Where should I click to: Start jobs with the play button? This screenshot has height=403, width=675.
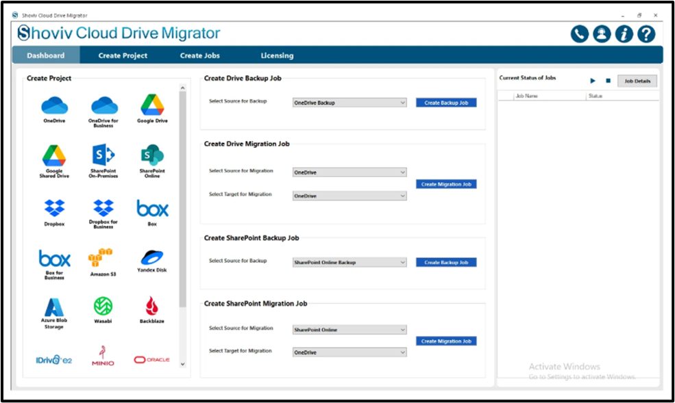(593, 81)
